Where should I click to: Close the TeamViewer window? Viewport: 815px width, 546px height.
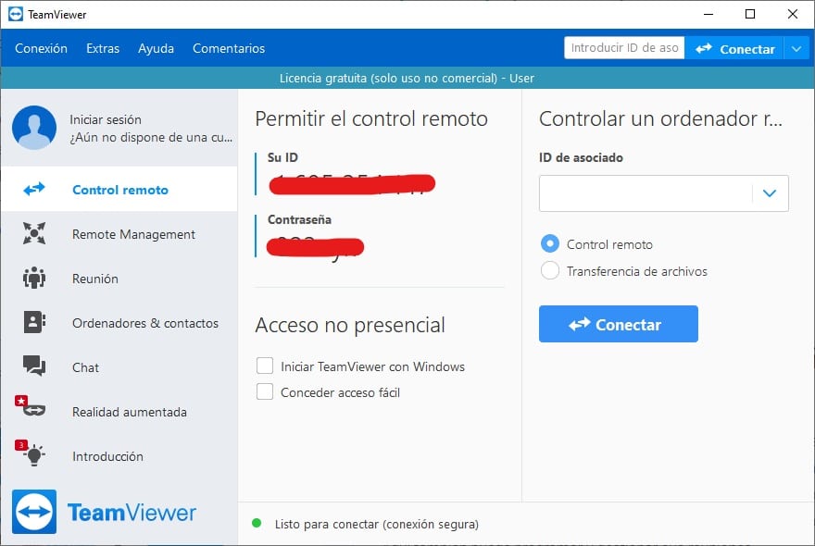793,14
